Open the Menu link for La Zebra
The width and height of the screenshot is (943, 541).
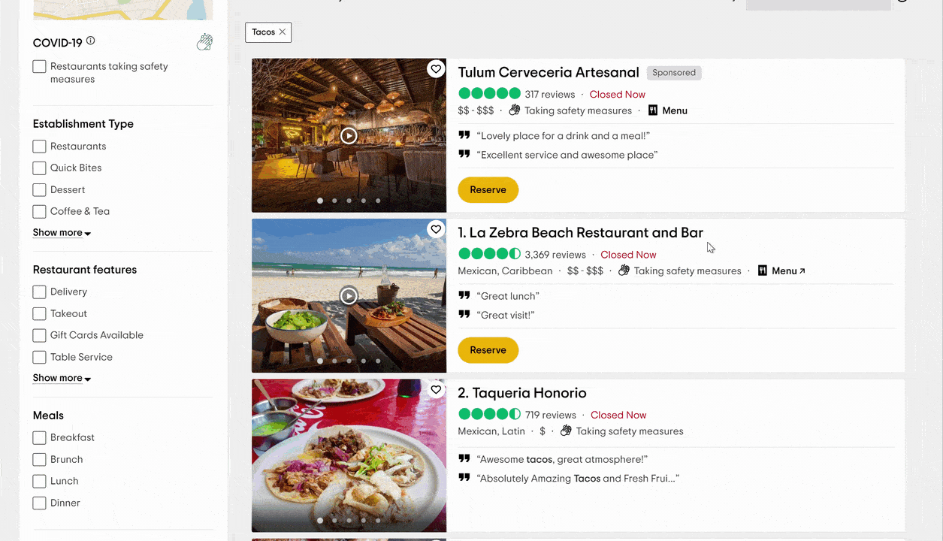click(781, 270)
